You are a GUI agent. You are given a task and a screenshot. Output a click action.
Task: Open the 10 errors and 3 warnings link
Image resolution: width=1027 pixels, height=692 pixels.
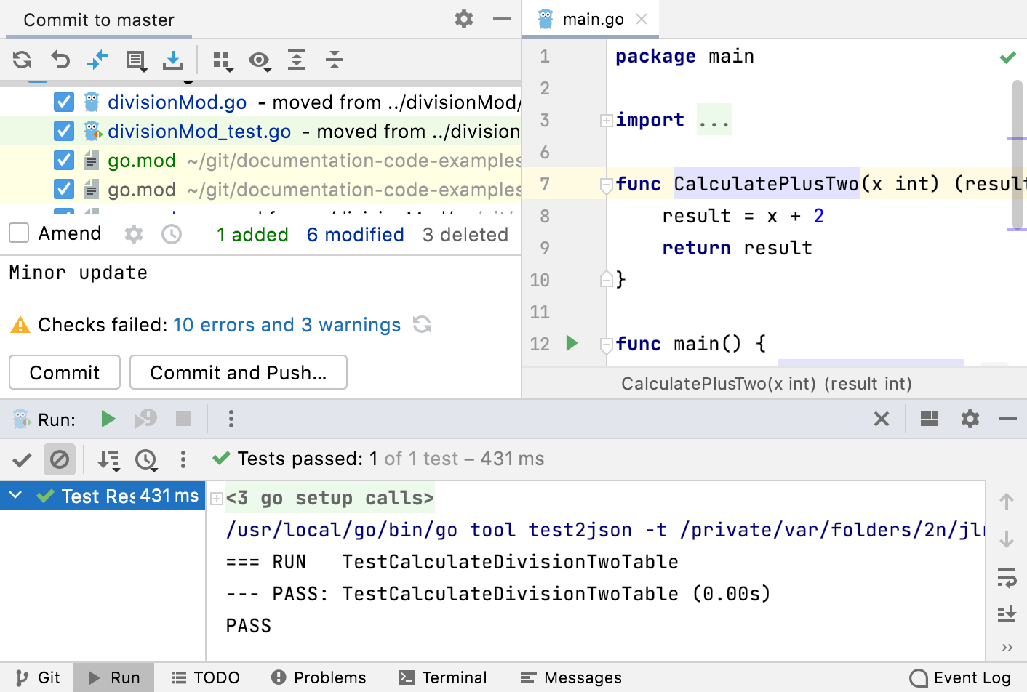tap(287, 325)
